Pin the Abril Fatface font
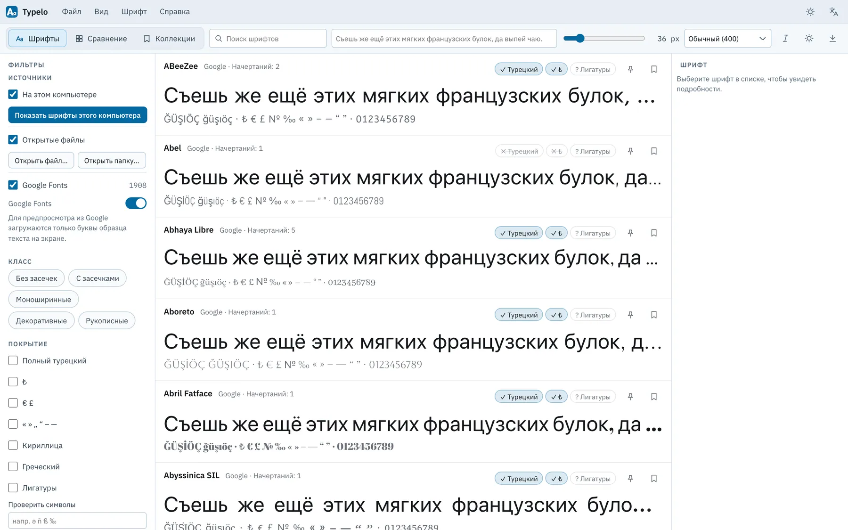Screen dimensions: 848x530 pos(630,397)
